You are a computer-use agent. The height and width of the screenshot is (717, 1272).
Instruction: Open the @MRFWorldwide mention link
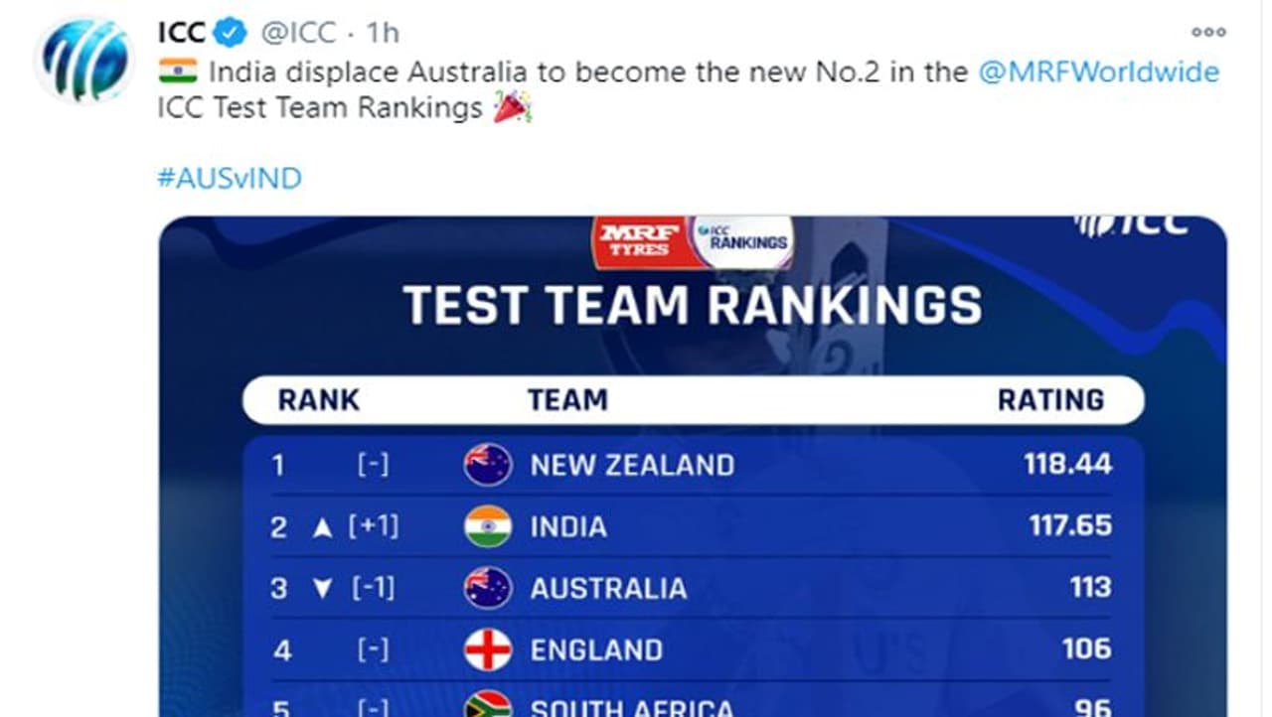pyautogui.click(x=1098, y=72)
